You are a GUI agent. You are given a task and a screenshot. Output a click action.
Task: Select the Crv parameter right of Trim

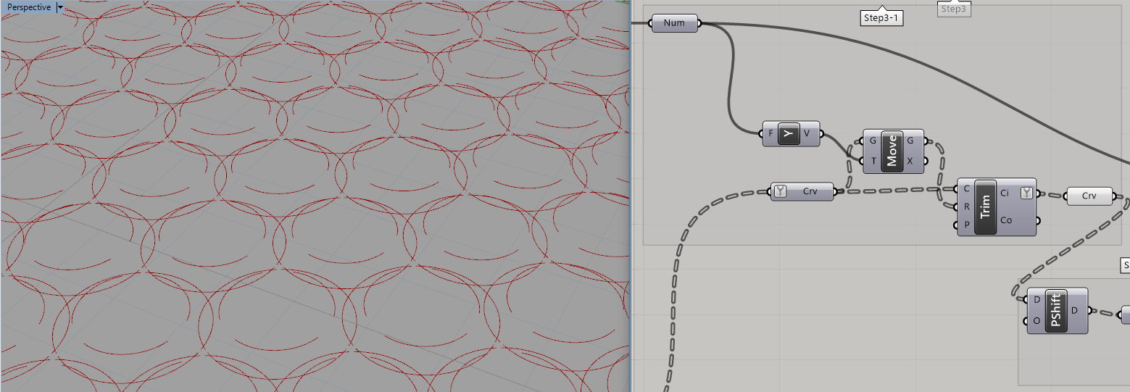(1089, 196)
